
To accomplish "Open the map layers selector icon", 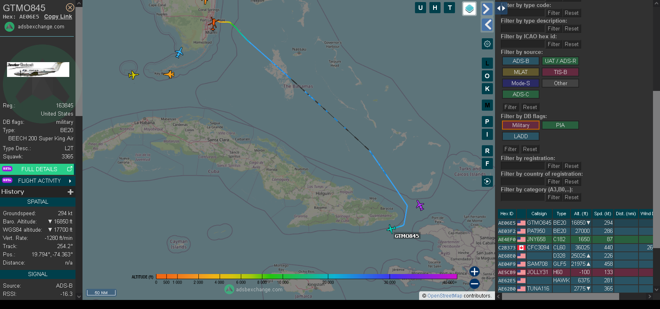I will coord(469,9).
